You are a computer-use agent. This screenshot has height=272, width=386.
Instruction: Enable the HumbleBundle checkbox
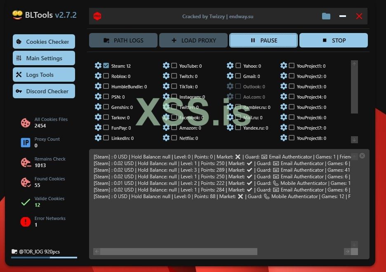[x=106, y=86]
